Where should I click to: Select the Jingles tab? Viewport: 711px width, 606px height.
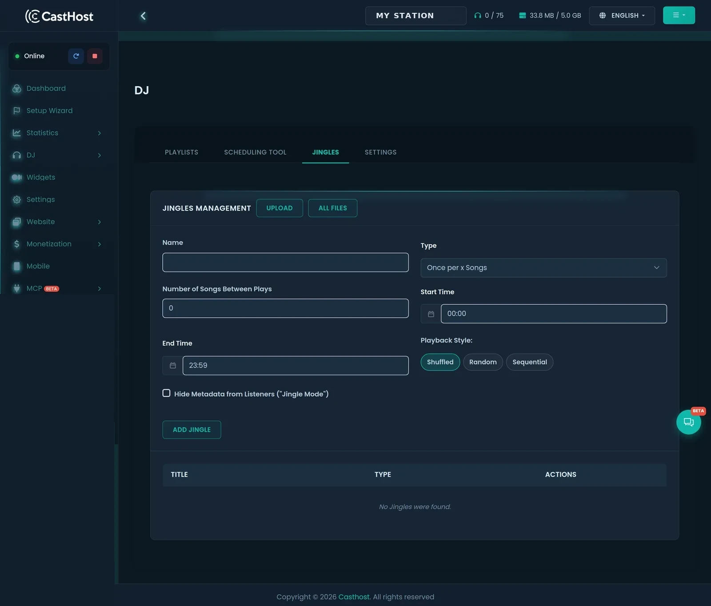point(325,152)
